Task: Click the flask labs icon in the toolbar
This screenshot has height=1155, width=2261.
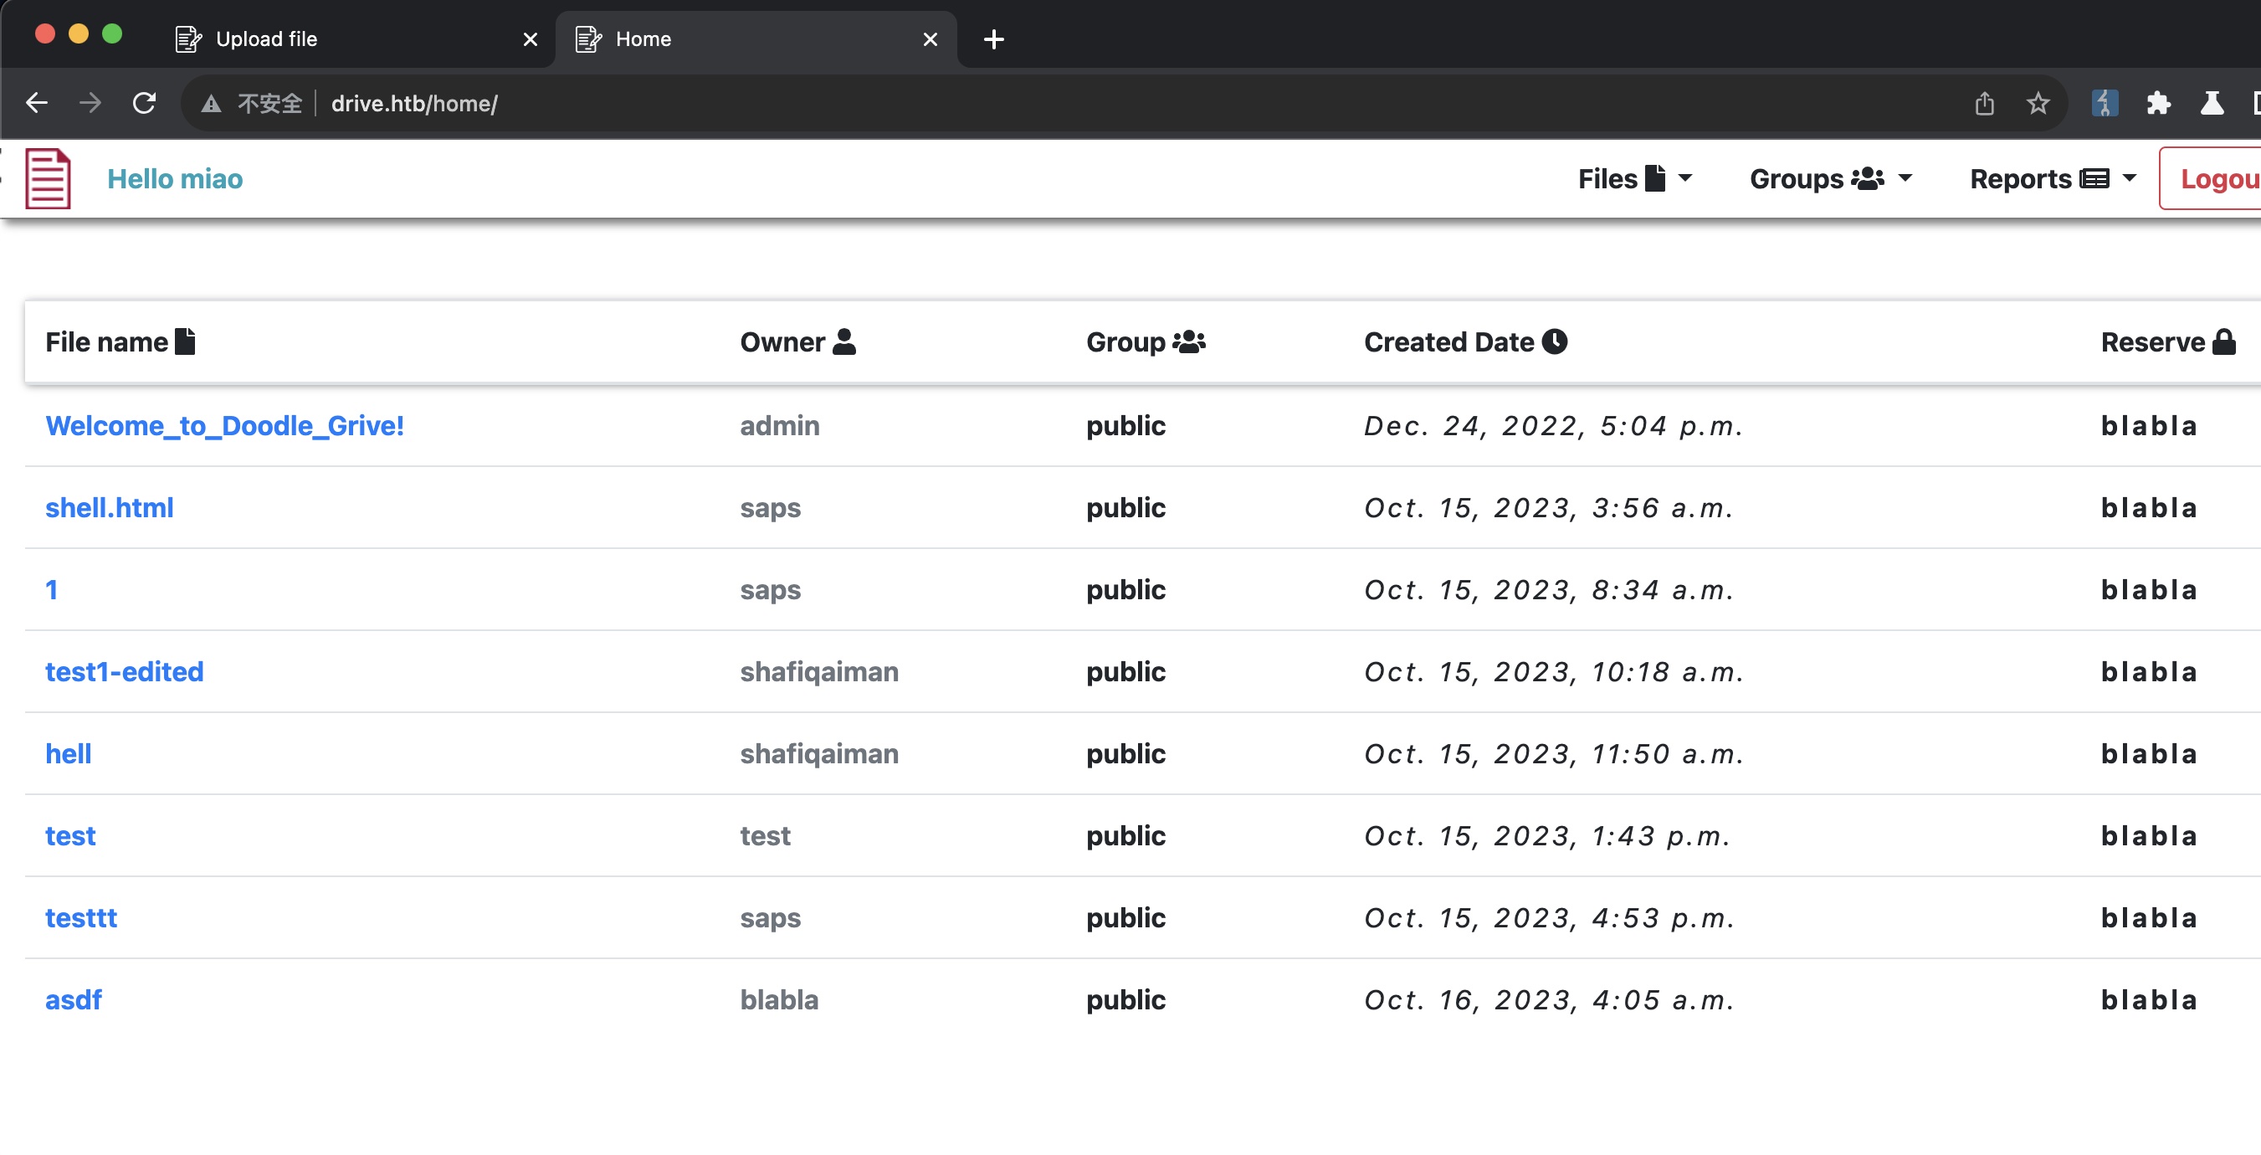Action: 2211,104
